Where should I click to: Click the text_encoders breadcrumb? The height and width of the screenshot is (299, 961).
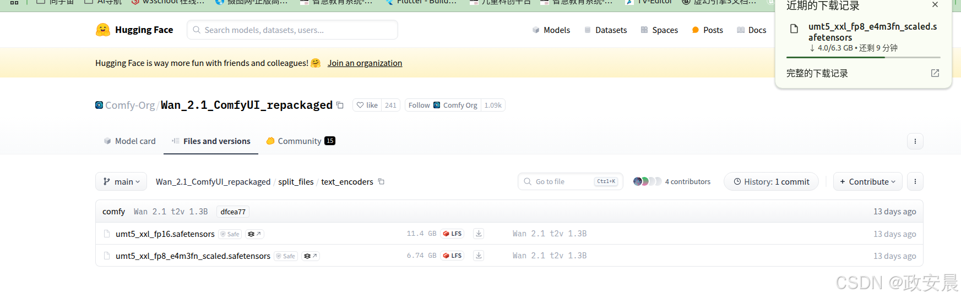(x=347, y=181)
